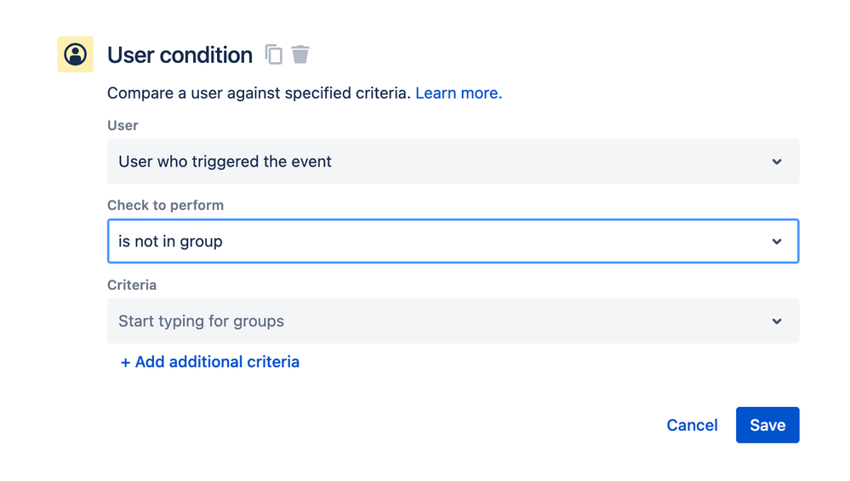Click the 'User' field label
This screenshot has width=850, height=481.
[x=123, y=125]
